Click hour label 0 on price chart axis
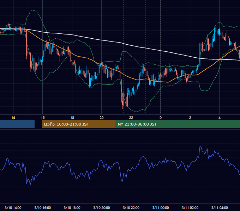The width and height of the screenshot is (240, 211). (x=161, y=118)
